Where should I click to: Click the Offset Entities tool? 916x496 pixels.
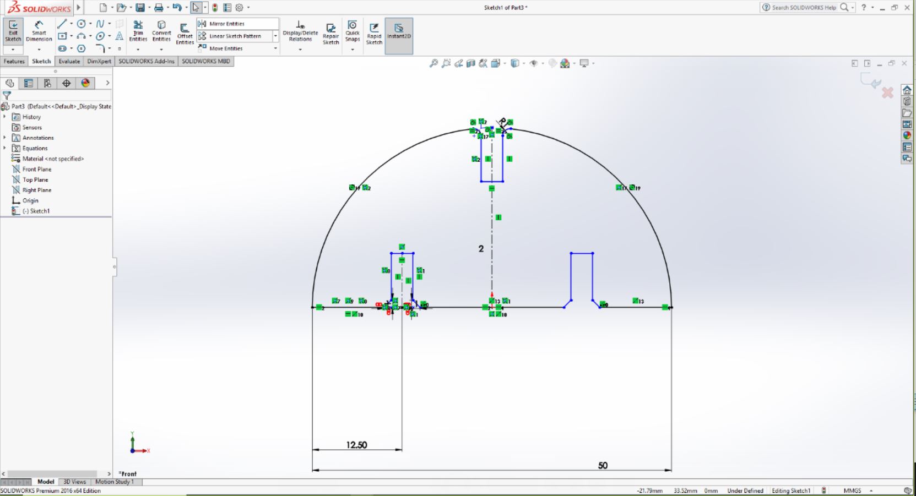pyautogui.click(x=185, y=33)
